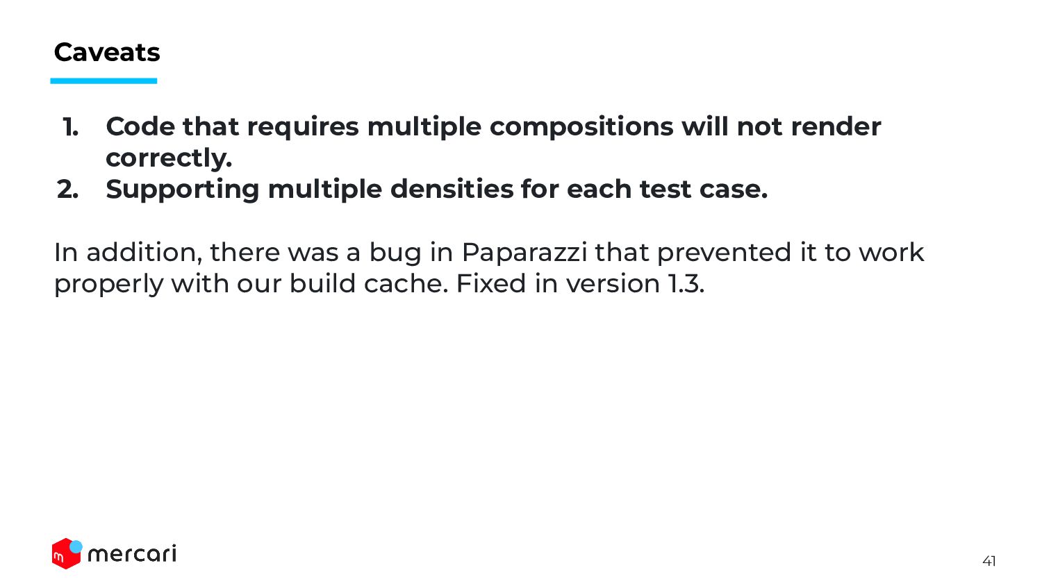Click the words 'build cache.'
The width and height of the screenshot is (1042, 586).
coord(369,283)
